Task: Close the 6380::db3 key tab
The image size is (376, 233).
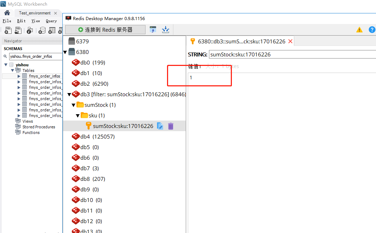Action: [290, 41]
